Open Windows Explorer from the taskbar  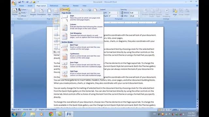33,114
